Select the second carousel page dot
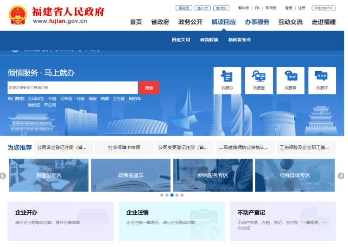 pyautogui.click(x=167, y=195)
